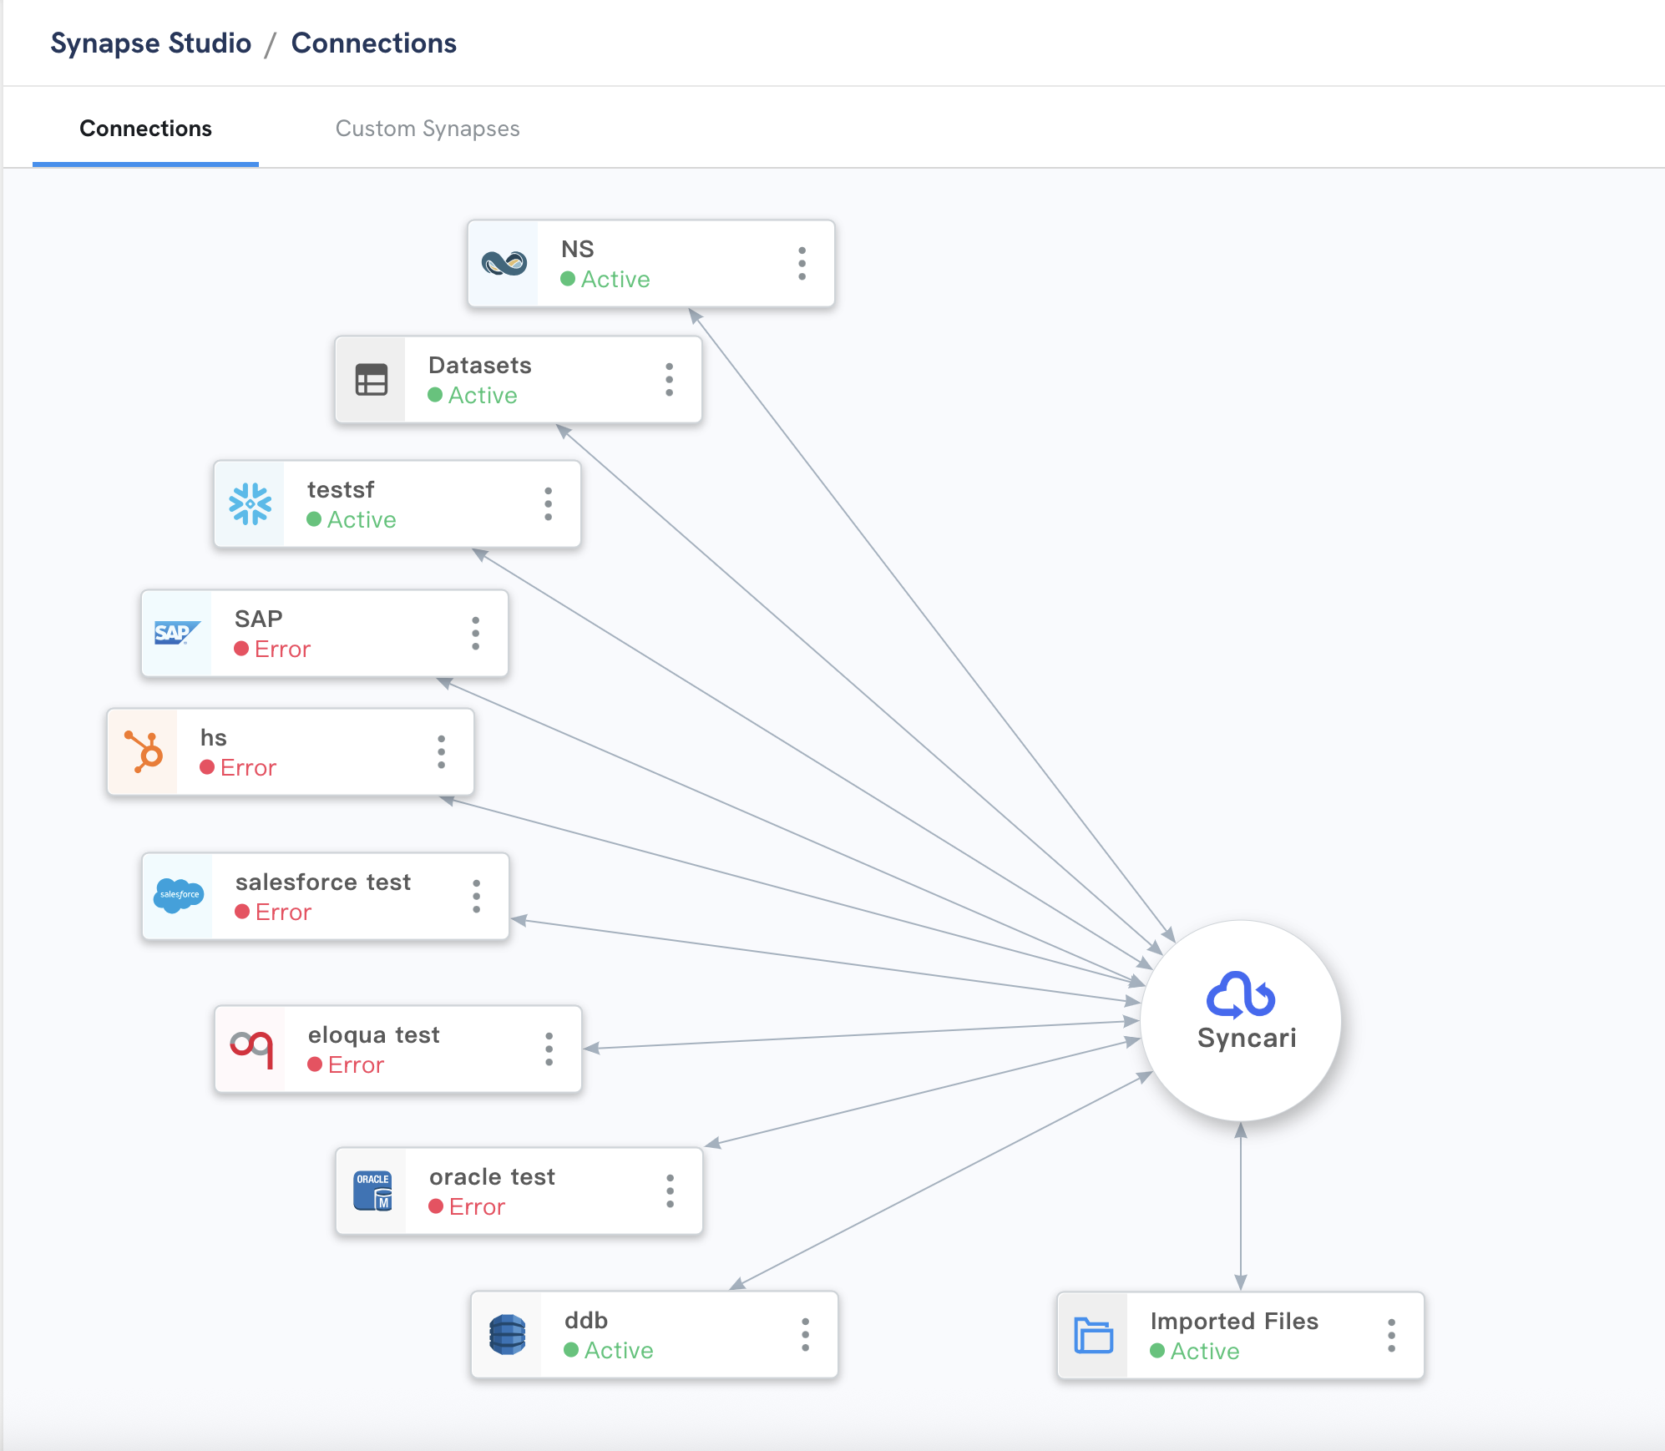
Task: Click the Active status on NS
Action: click(605, 279)
